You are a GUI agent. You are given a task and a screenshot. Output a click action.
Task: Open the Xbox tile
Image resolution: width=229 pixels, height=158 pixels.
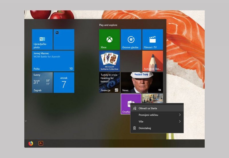coord(109,39)
